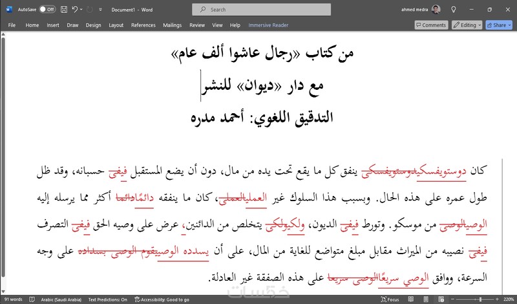Open the Share dropdown button
Image resolution: width=517 pixels, height=304 pixels.
tap(498, 25)
